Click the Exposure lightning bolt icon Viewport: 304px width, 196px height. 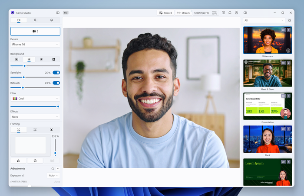tap(23, 176)
